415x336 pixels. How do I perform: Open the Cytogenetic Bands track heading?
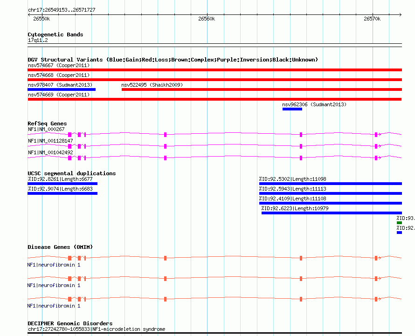(55, 34)
